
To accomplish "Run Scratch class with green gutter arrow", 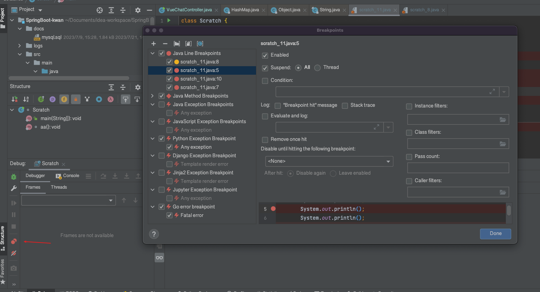I will tap(169, 20).
